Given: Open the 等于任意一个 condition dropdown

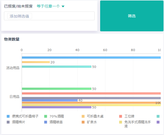Looking at the screenshot, I should 50,6.
